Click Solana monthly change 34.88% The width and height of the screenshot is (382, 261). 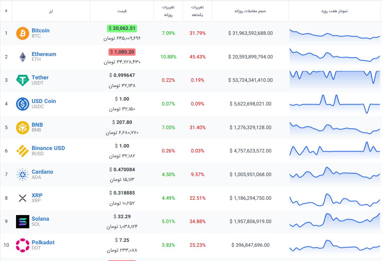[198, 221]
